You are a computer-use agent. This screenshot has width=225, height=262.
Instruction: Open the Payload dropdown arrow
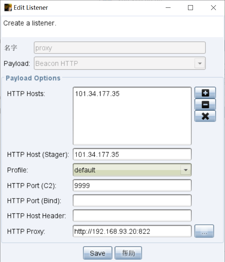click(x=200, y=64)
